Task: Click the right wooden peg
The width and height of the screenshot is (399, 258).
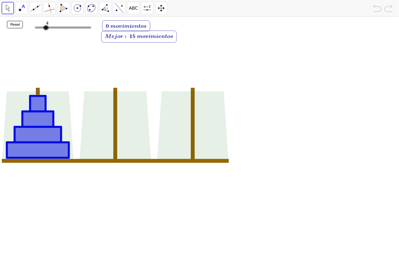Action: (193, 123)
